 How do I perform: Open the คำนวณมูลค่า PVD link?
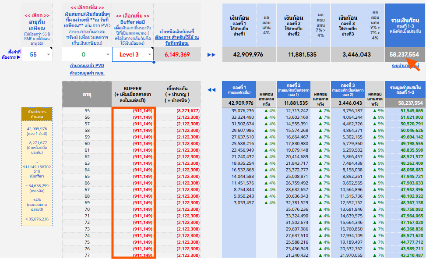point(87,65)
